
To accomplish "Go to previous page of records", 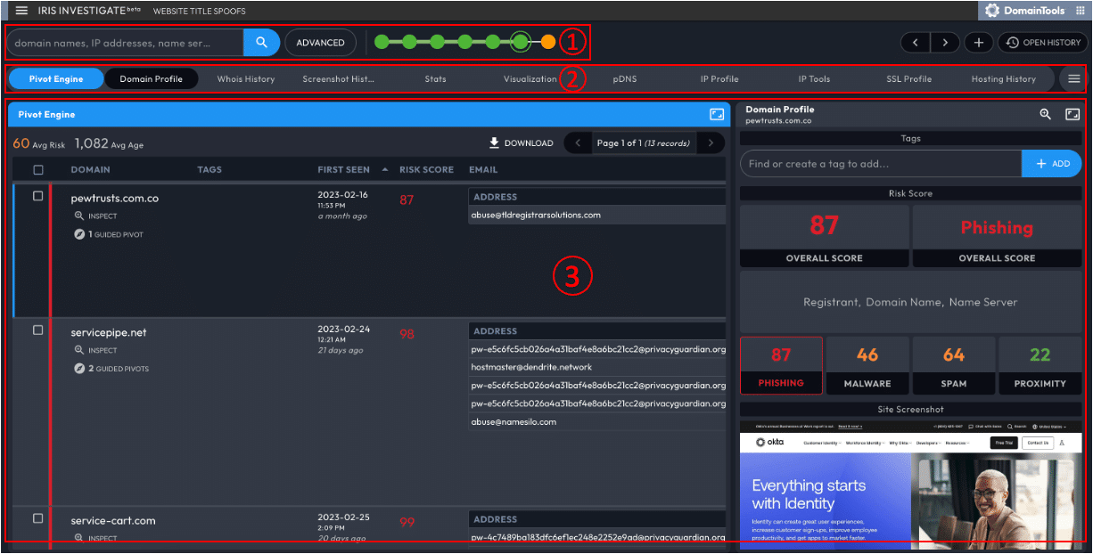I will (x=578, y=143).
